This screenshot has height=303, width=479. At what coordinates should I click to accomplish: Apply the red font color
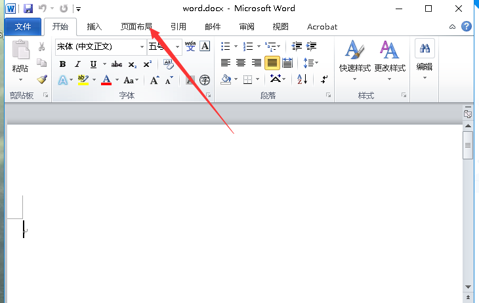click(x=106, y=80)
